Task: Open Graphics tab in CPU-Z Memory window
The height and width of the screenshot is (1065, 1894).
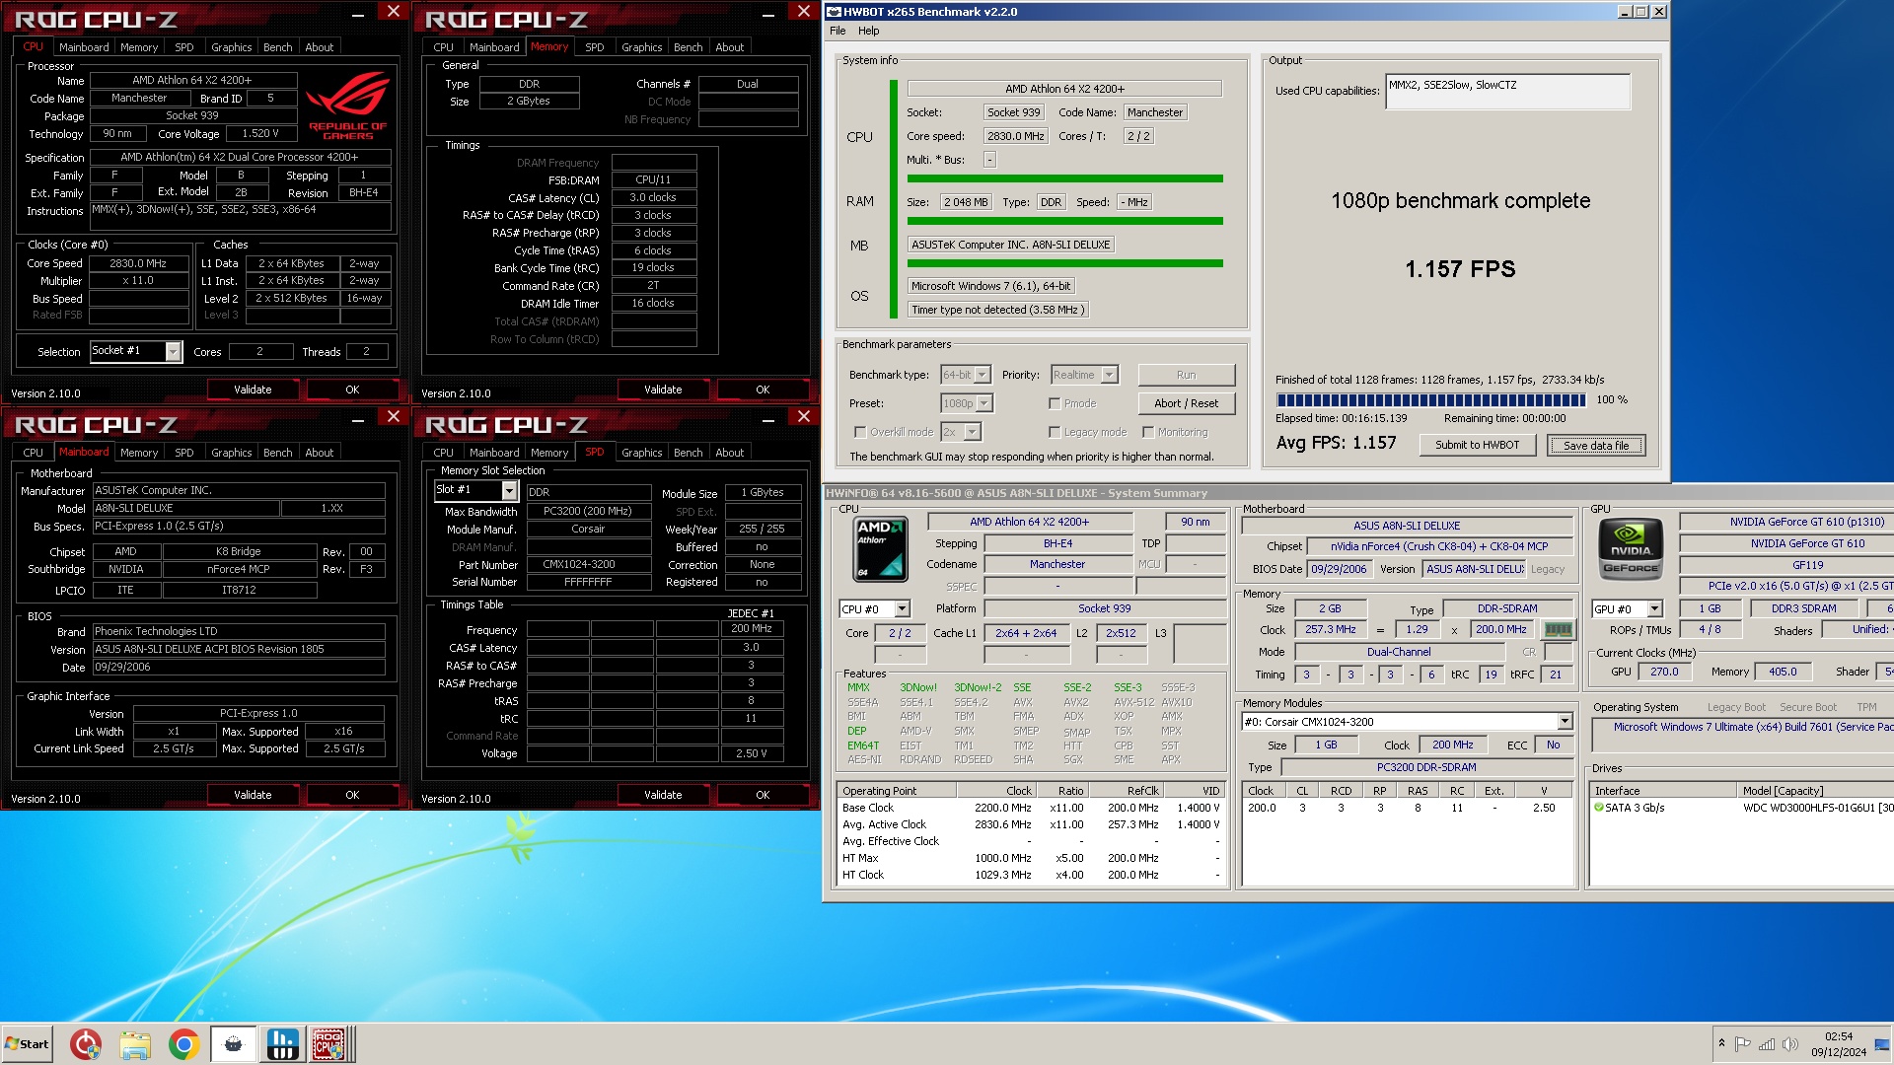Action: (642, 47)
